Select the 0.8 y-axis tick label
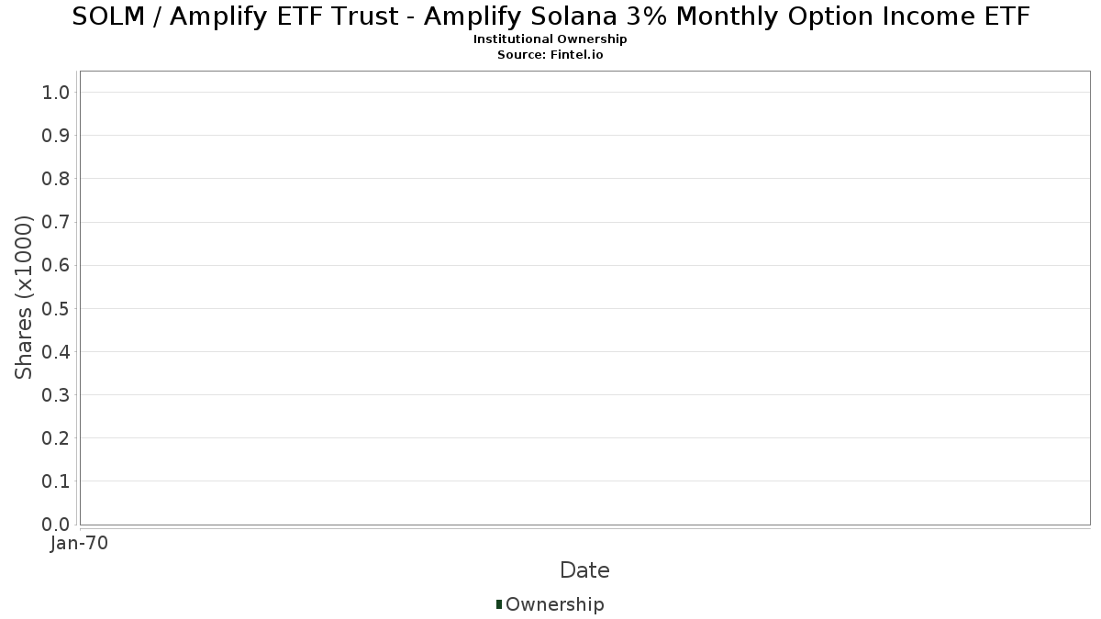 click(x=56, y=179)
